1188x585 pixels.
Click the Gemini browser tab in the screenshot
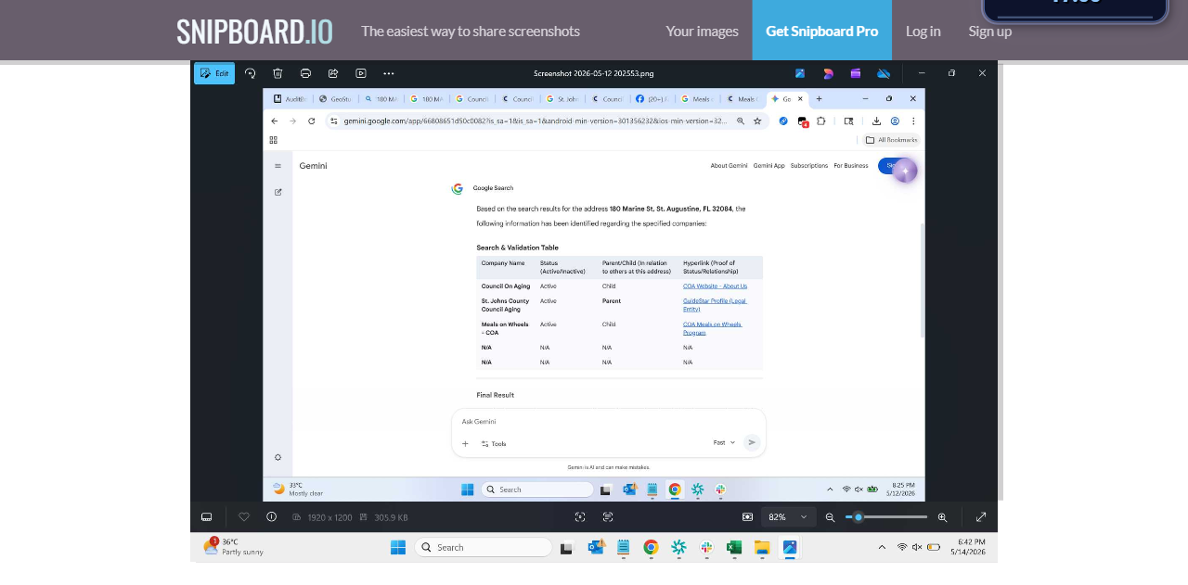point(786,98)
